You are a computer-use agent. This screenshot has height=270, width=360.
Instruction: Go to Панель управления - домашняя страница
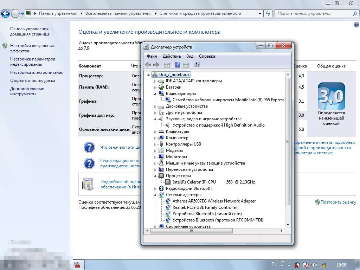(x=31, y=31)
